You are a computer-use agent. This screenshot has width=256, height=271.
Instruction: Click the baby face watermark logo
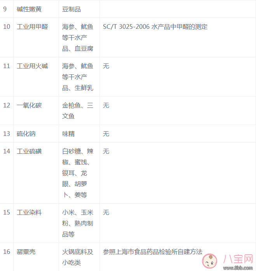pyautogui.click(x=210, y=261)
